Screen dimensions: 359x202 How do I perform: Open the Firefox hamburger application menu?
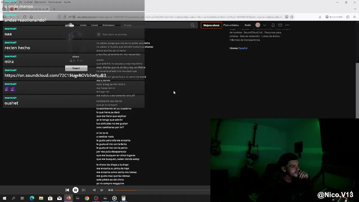coord(355,17)
